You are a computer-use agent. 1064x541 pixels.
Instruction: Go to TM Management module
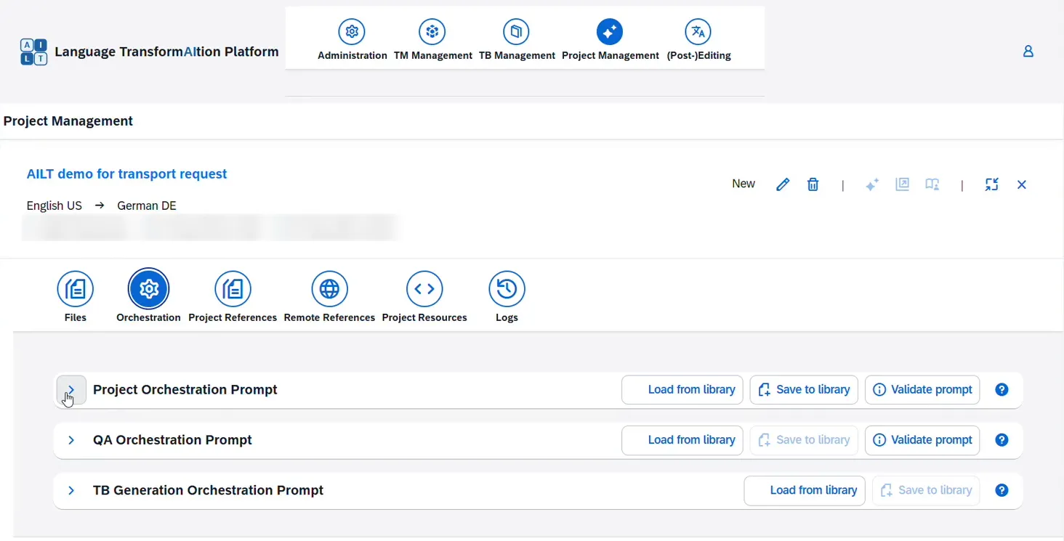432,32
